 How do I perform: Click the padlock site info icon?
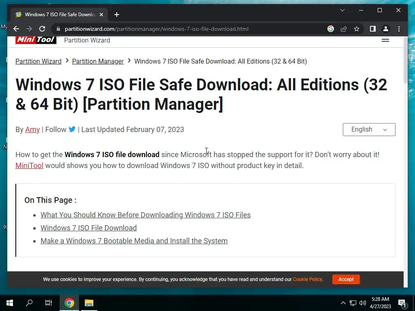click(x=58, y=29)
